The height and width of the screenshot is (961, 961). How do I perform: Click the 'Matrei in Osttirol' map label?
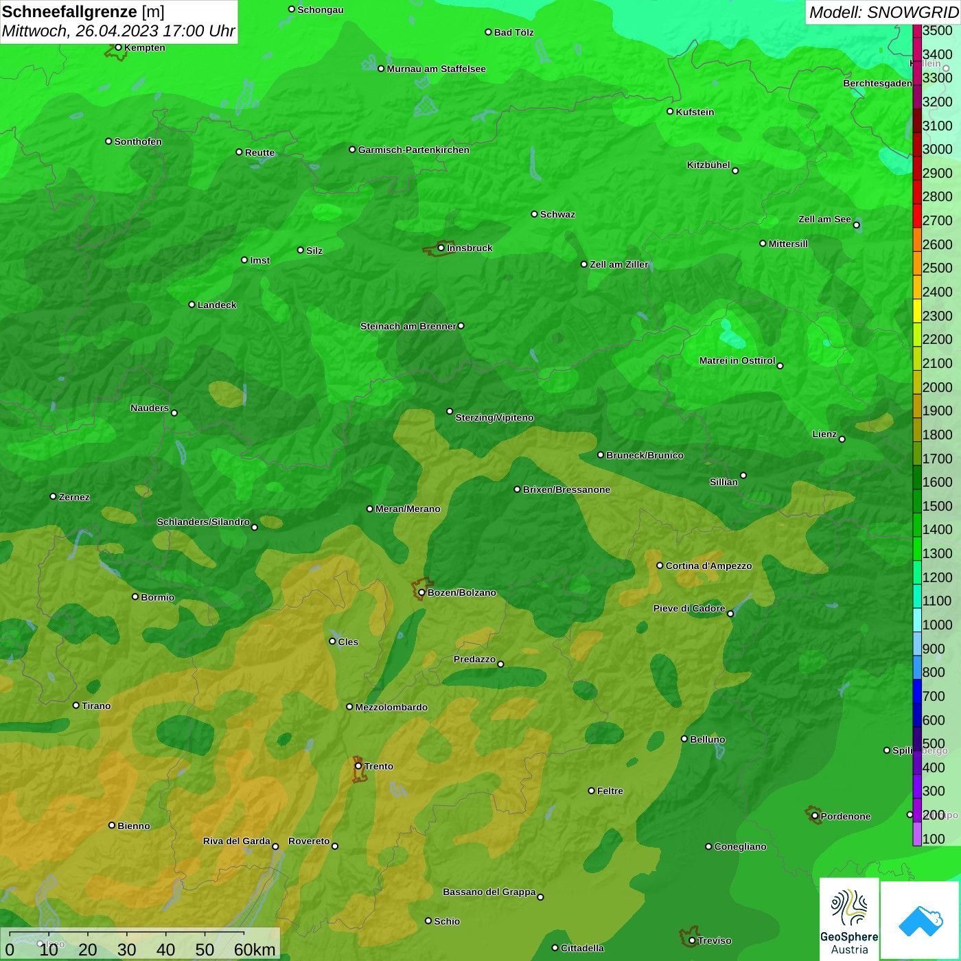[x=737, y=360]
